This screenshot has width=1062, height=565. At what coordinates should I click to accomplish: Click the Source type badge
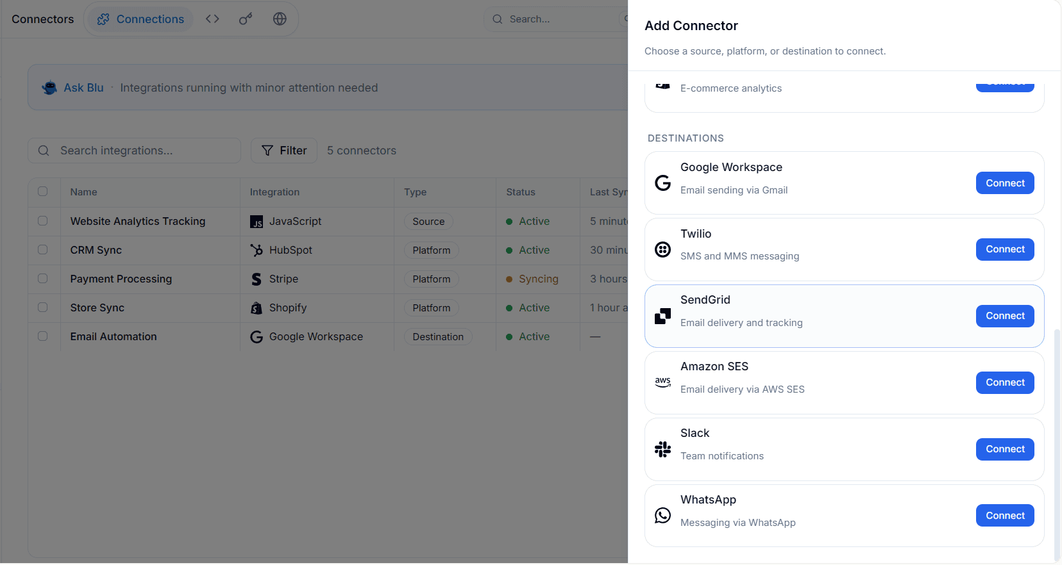(428, 221)
